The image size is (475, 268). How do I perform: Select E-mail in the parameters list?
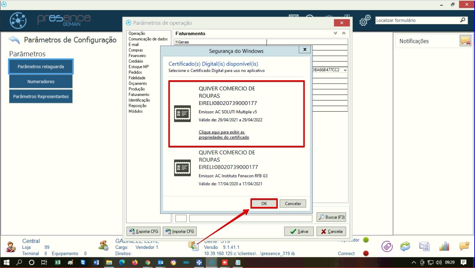pos(133,45)
